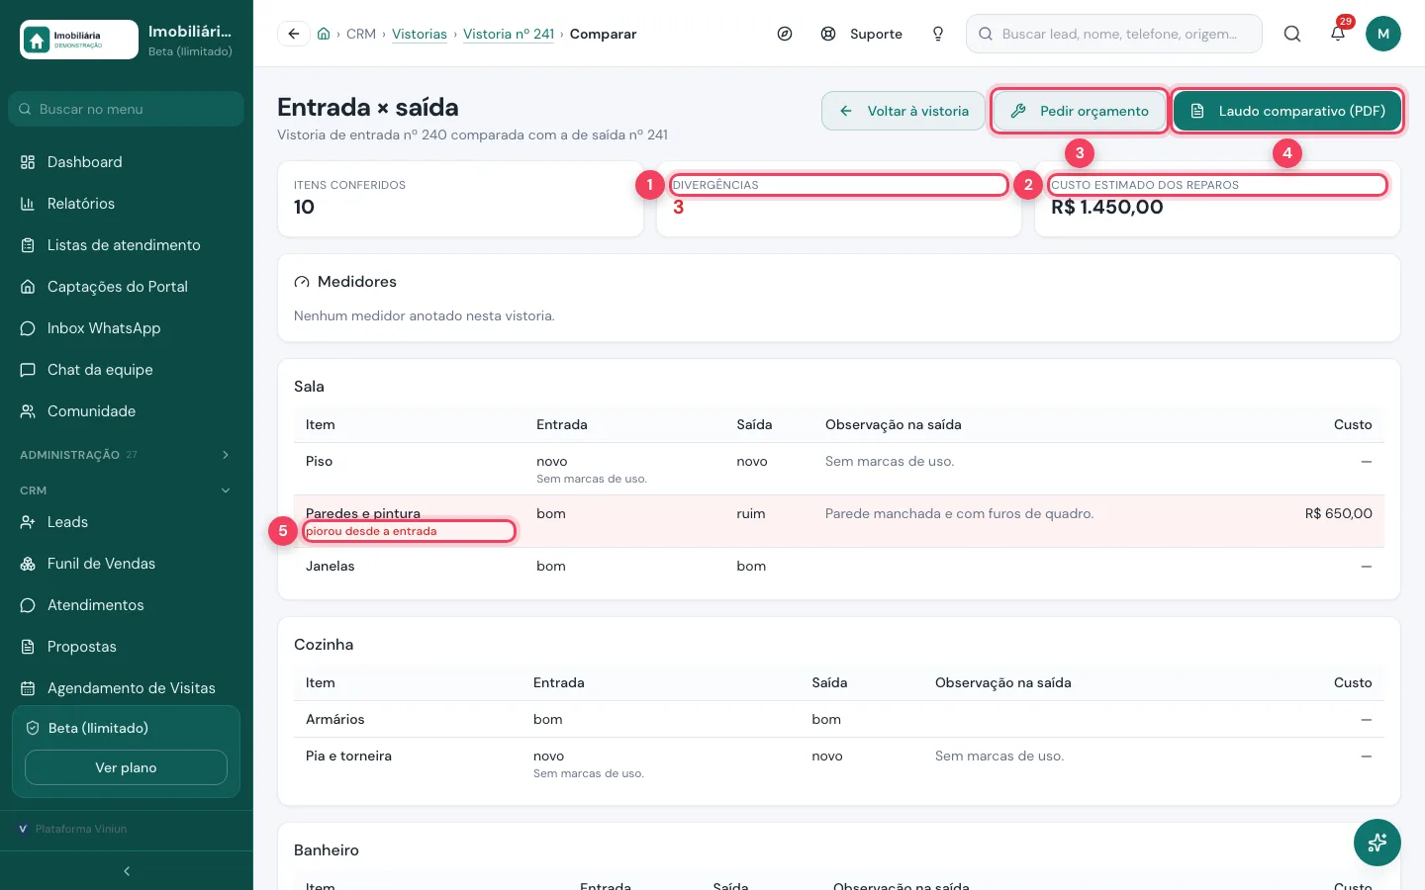Click Ver plano button

click(126, 767)
